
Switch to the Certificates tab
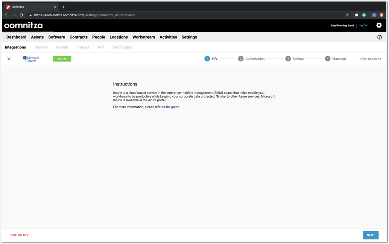click(x=122, y=47)
